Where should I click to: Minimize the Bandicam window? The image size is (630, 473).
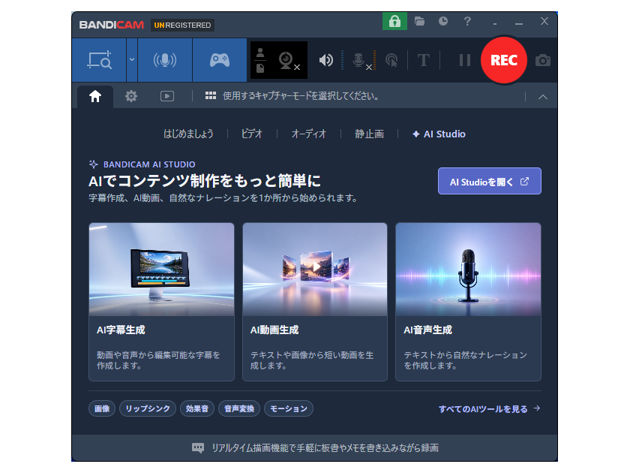click(519, 23)
